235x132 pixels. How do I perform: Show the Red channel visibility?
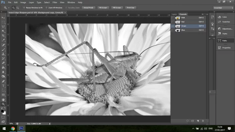[173, 22]
